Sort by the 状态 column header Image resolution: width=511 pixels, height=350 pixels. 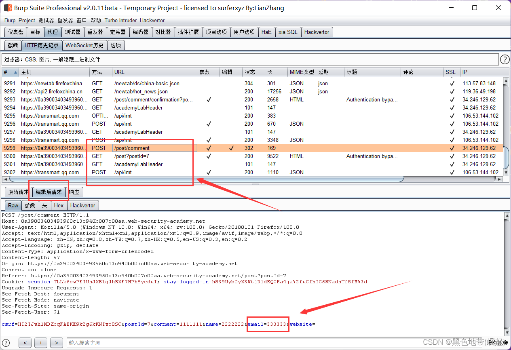point(253,72)
